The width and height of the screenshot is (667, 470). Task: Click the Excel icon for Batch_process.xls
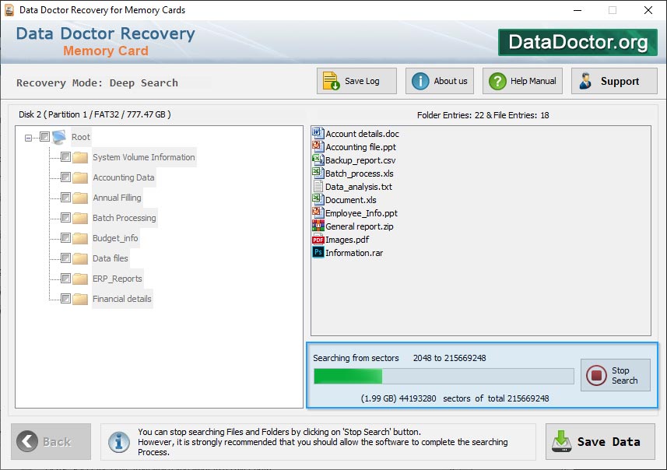pos(318,173)
